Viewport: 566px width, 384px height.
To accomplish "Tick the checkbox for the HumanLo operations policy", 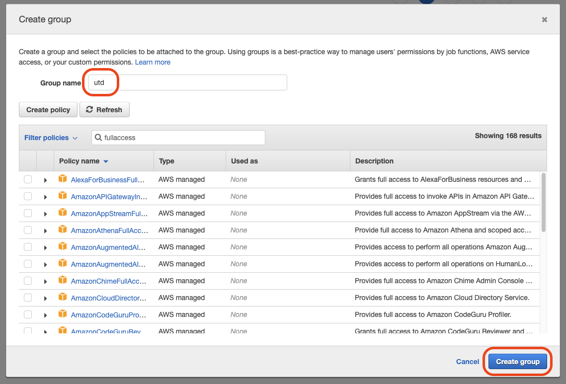I will point(28,264).
